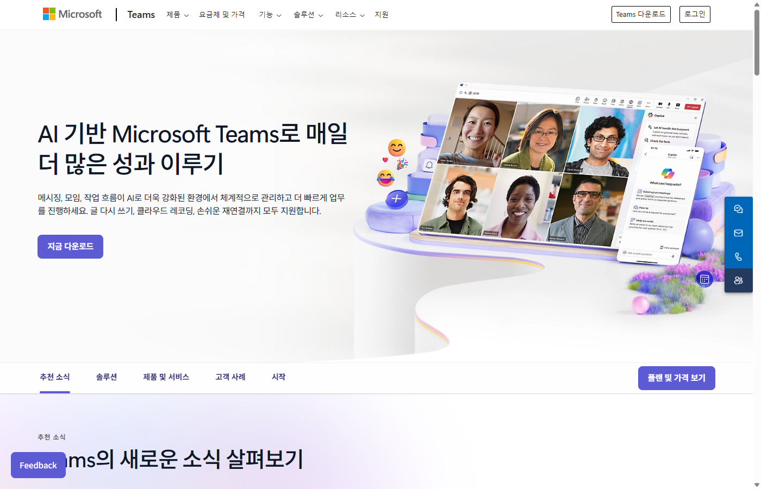Click the smiling emoji in hero illustration

pos(396,146)
